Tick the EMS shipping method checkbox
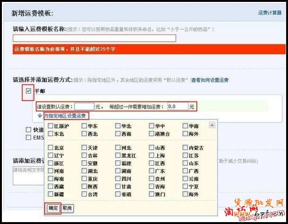Viewport: 288px width, 224px height. click(x=29, y=137)
